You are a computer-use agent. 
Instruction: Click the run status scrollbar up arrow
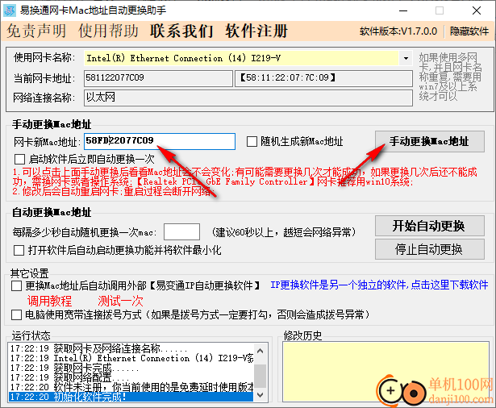pos(260,351)
